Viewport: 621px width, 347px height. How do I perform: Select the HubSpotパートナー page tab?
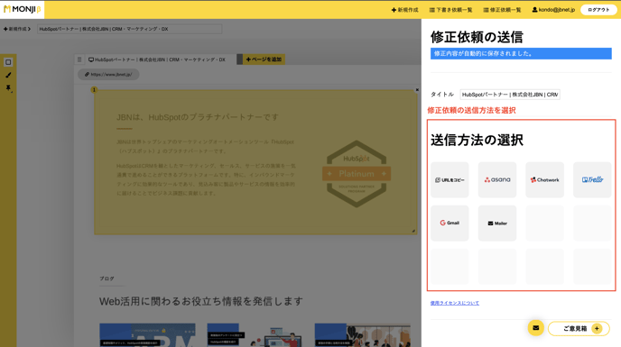[x=157, y=59]
